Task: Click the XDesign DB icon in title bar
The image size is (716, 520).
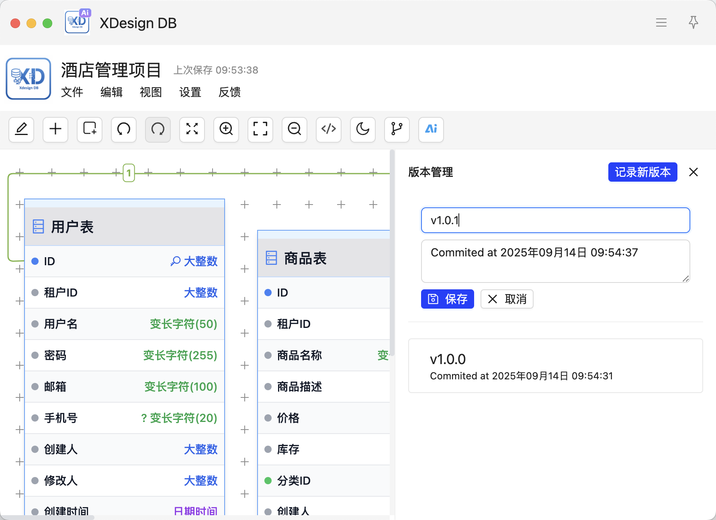Action: pos(77,23)
